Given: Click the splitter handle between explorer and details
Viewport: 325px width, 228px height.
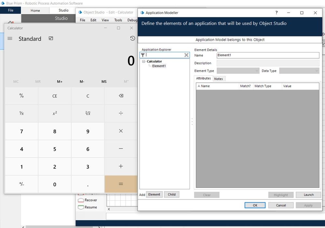Looking at the screenshot, I should (x=192, y=121).
